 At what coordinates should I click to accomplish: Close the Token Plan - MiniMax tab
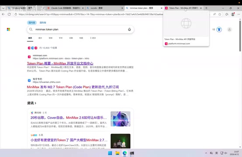click(201, 8)
